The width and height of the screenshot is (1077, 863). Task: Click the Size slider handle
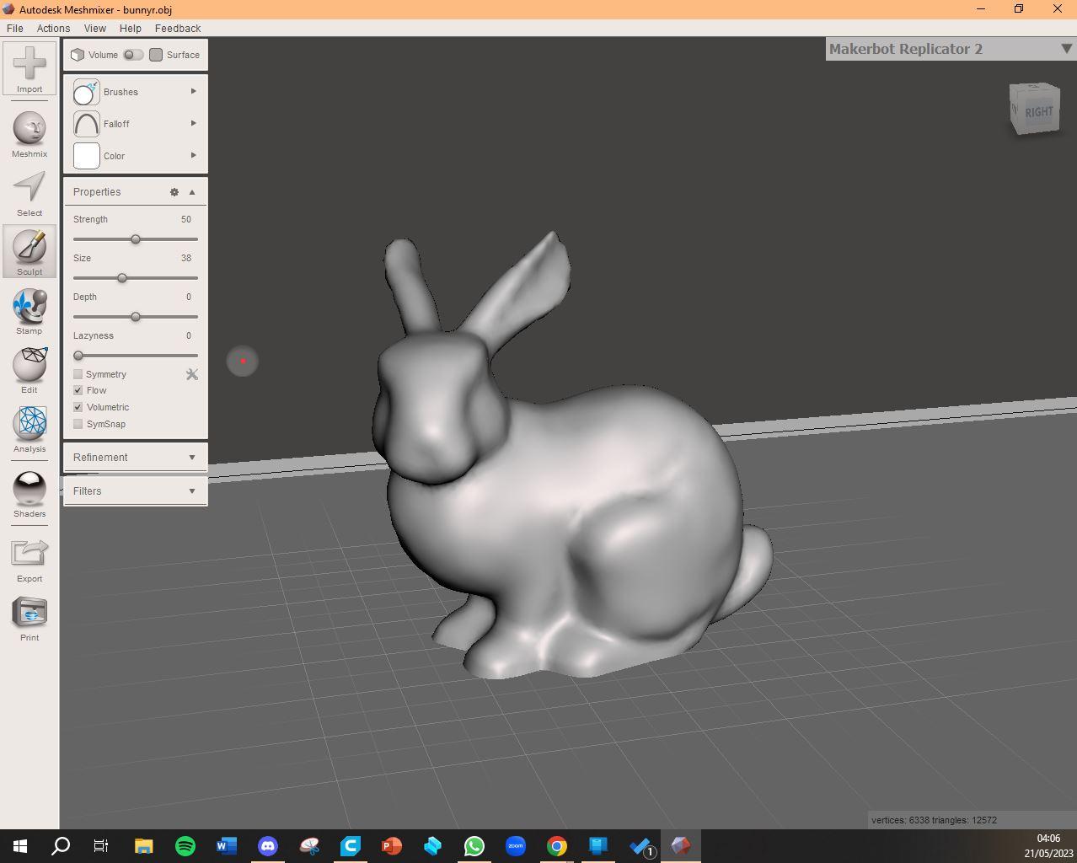122,278
